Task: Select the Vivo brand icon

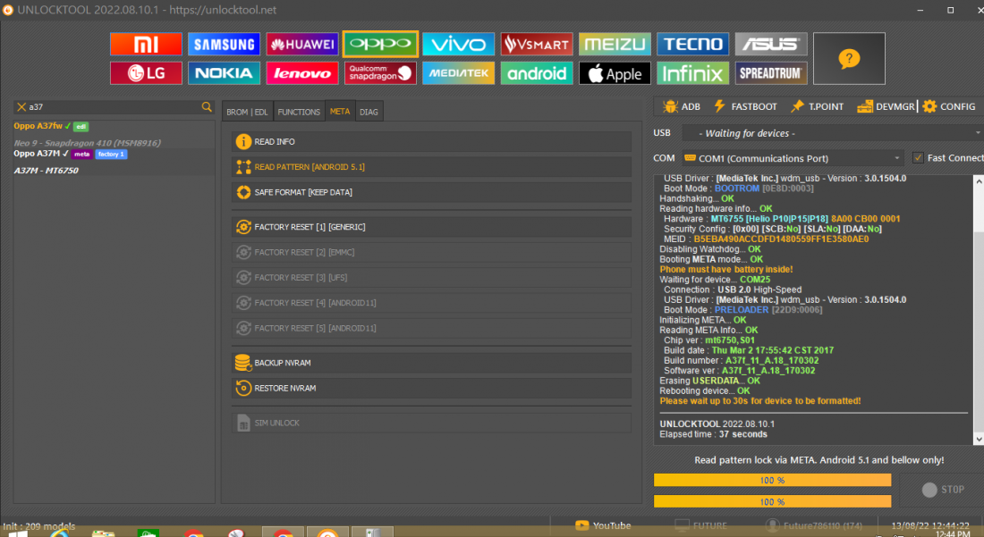Action: coord(459,44)
